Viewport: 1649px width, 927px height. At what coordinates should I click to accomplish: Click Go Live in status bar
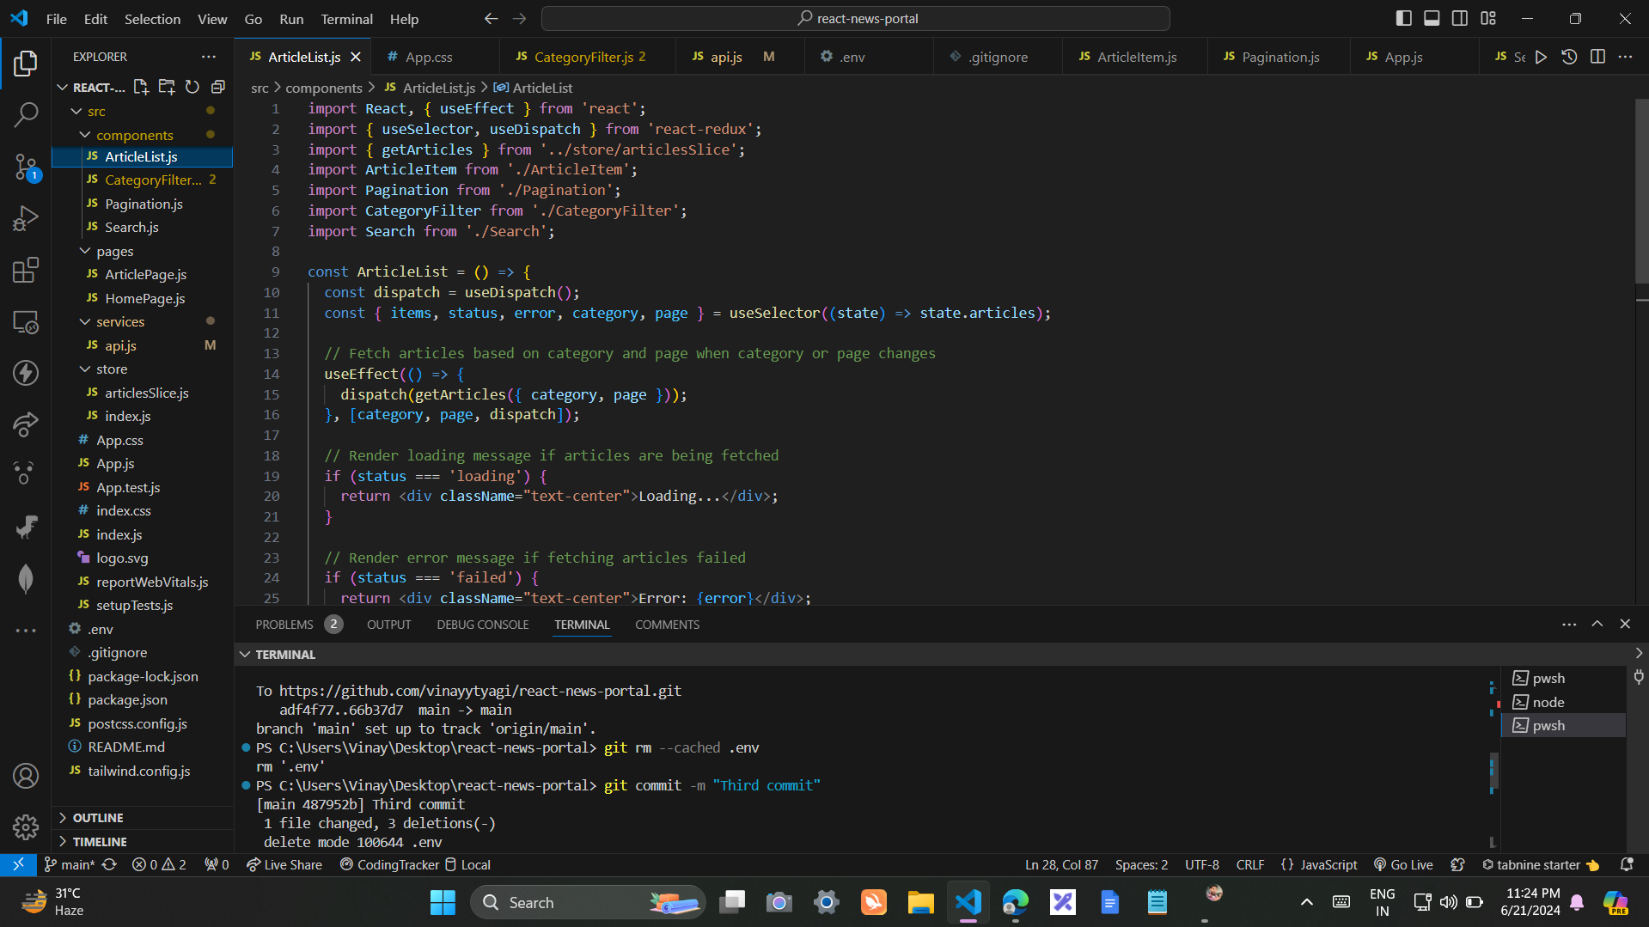1403,864
